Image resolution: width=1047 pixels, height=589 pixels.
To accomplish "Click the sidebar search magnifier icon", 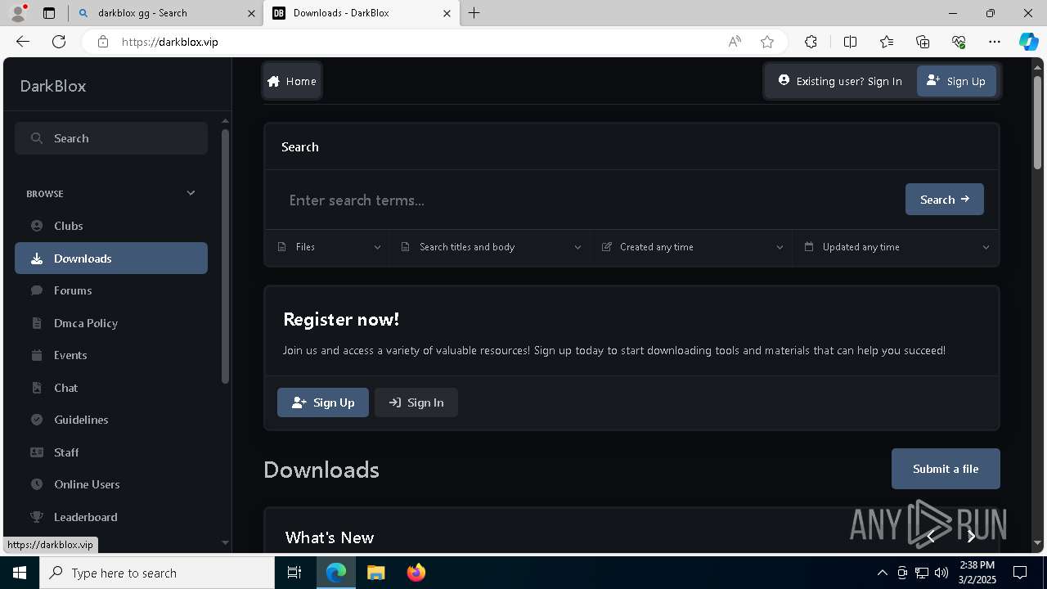I will (37, 138).
